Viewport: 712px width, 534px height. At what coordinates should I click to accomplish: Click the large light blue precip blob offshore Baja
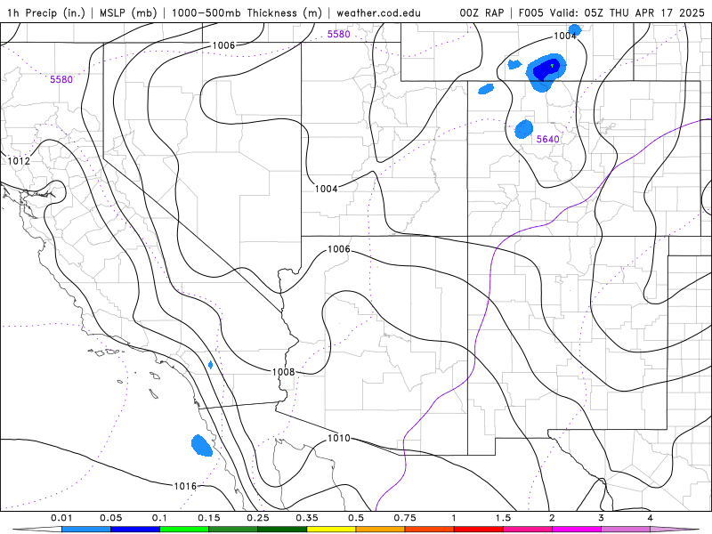click(202, 446)
